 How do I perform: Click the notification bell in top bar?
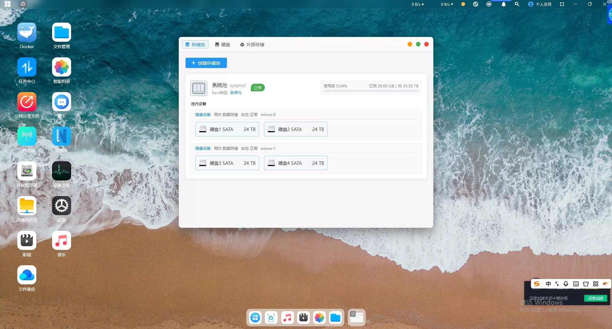click(x=504, y=4)
